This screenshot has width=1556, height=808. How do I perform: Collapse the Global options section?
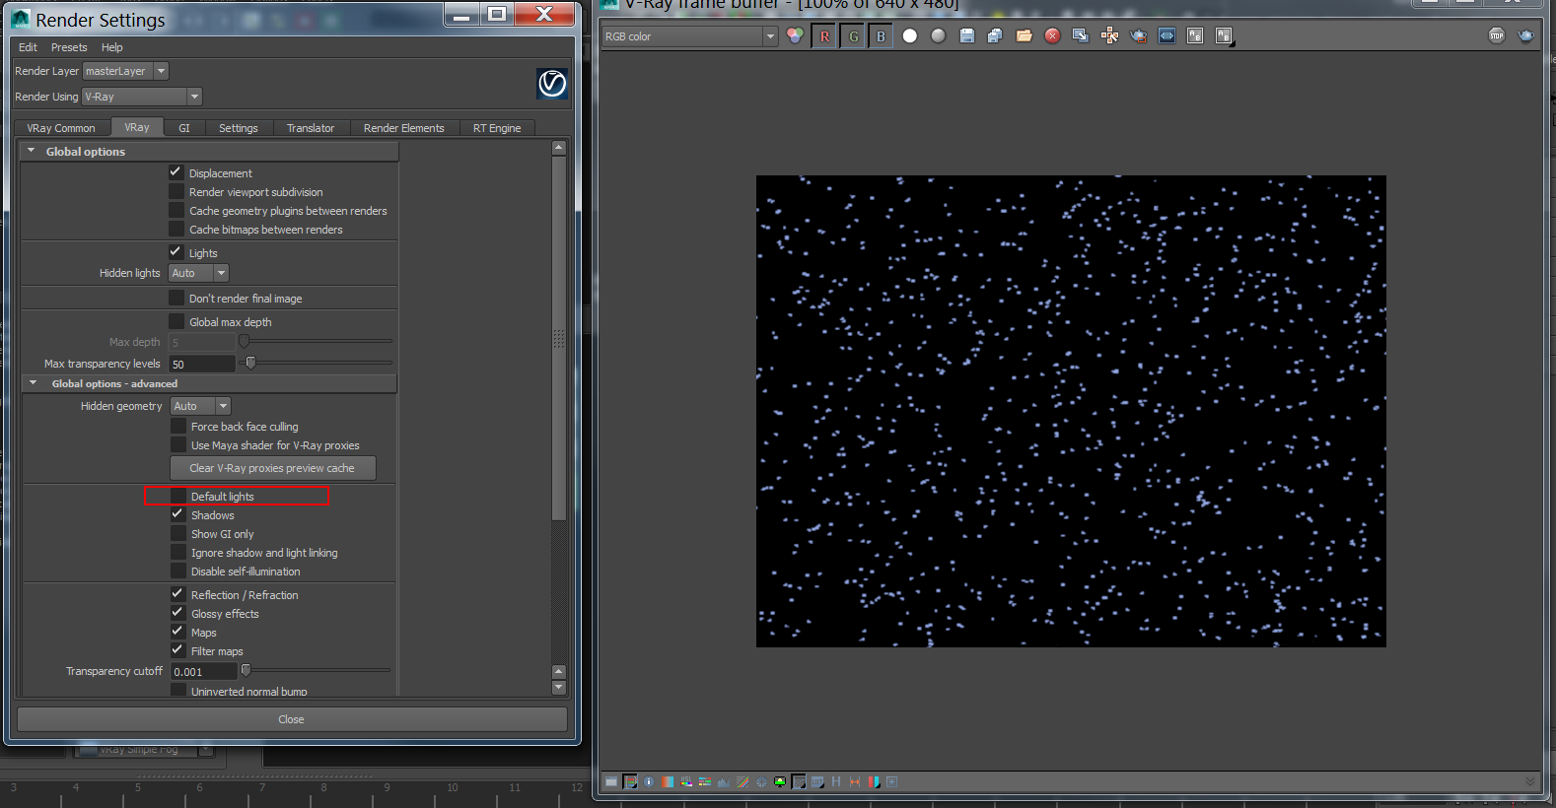click(31, 151)
